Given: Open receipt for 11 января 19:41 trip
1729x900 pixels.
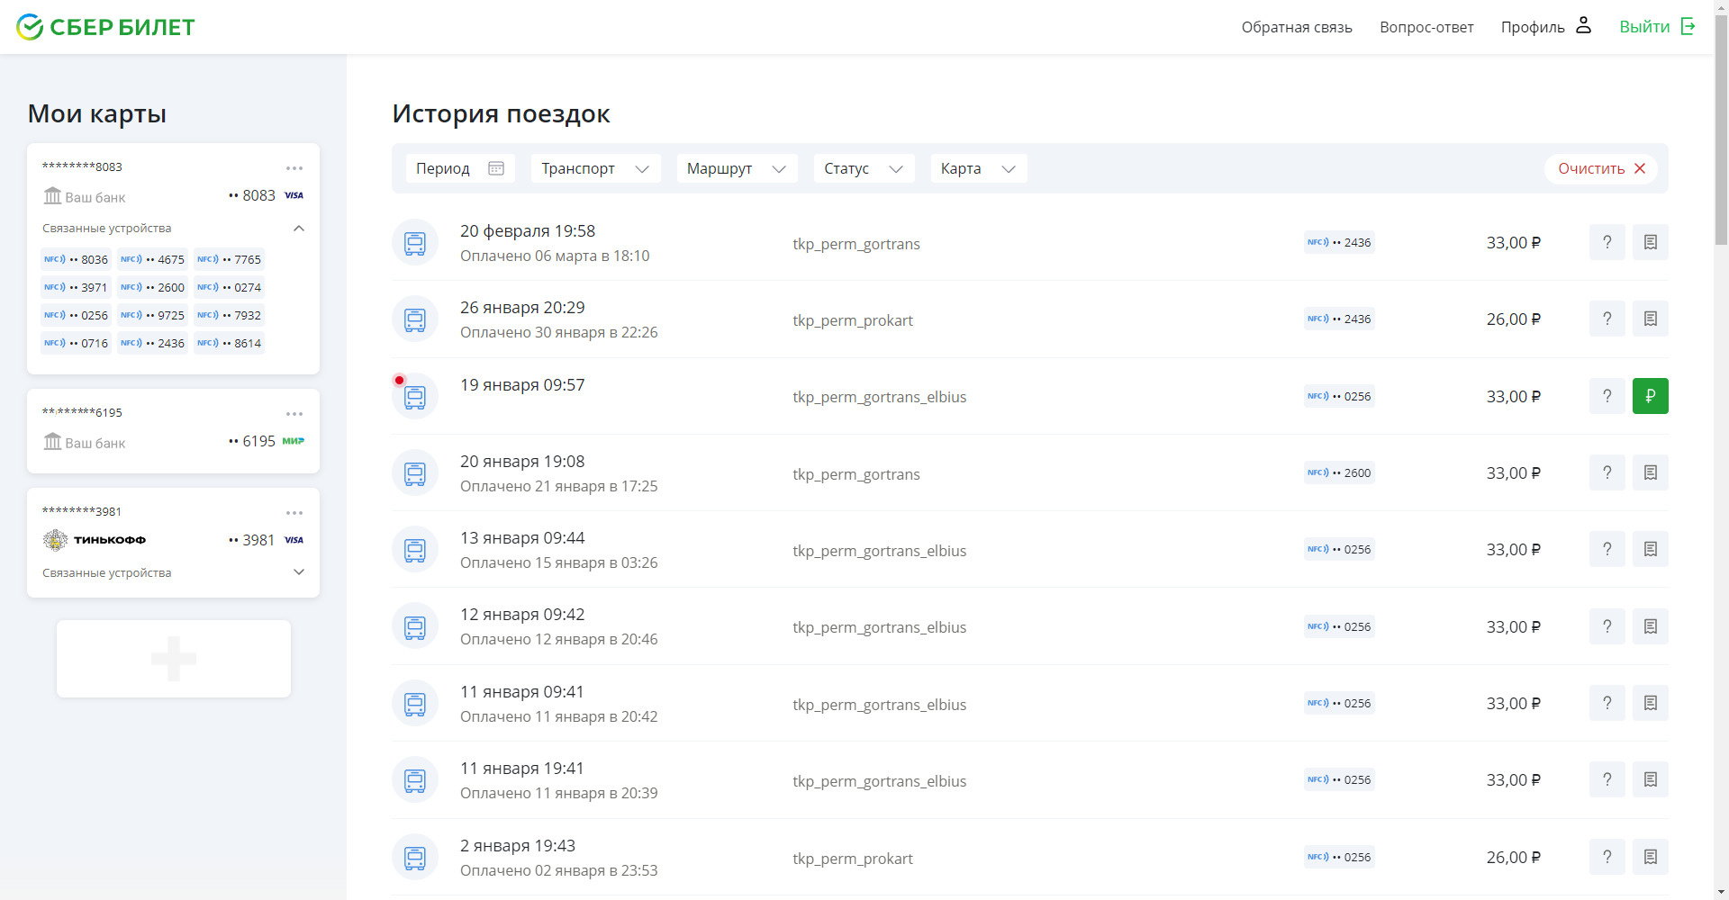Looking at the screenshot, I should click(x=1650, y=779).
